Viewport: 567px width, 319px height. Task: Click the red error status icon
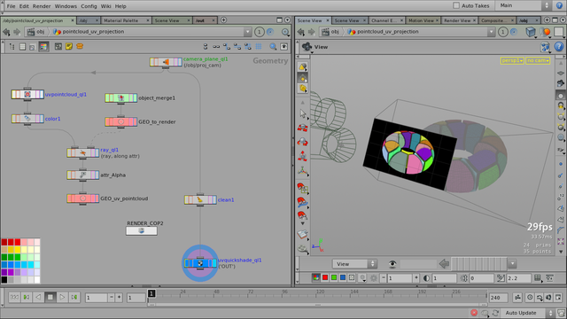click(x=474, y=313)
